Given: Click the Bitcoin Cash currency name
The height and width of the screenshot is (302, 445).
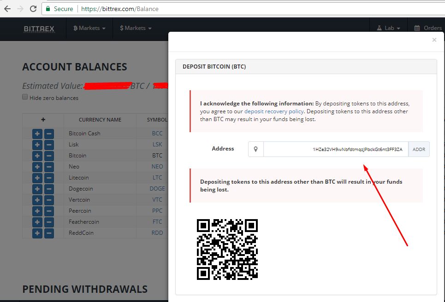Looking at the screenshot, I should (x=84, y=134).
